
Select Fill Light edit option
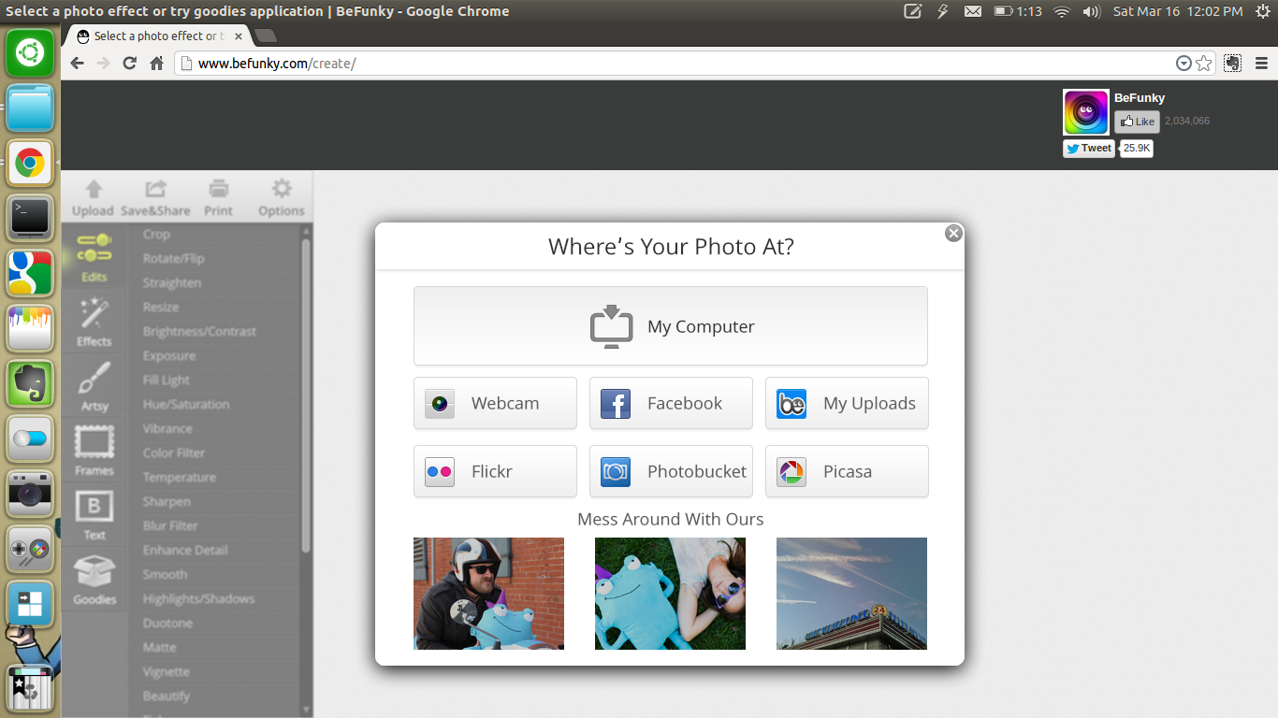(167, 380)
